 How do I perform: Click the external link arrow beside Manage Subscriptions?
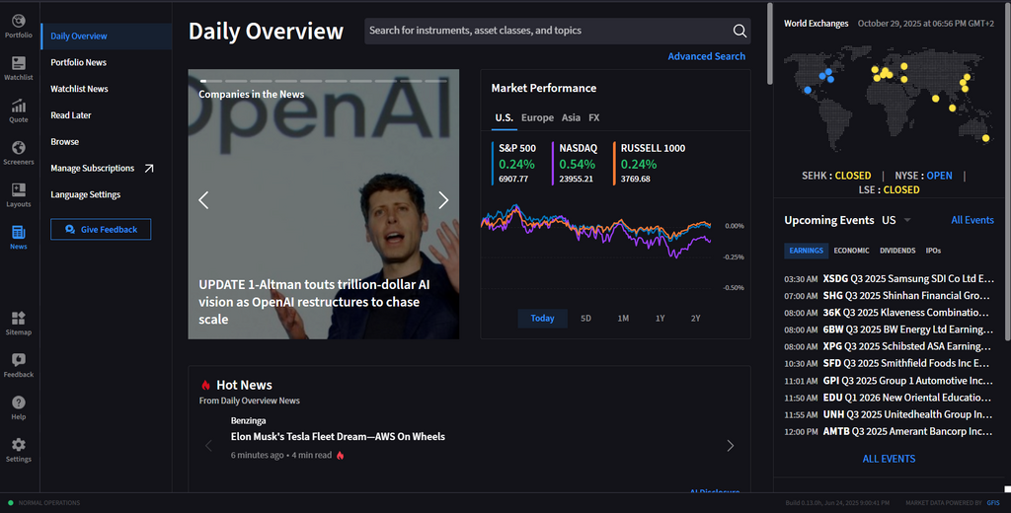tap(149, 169)
